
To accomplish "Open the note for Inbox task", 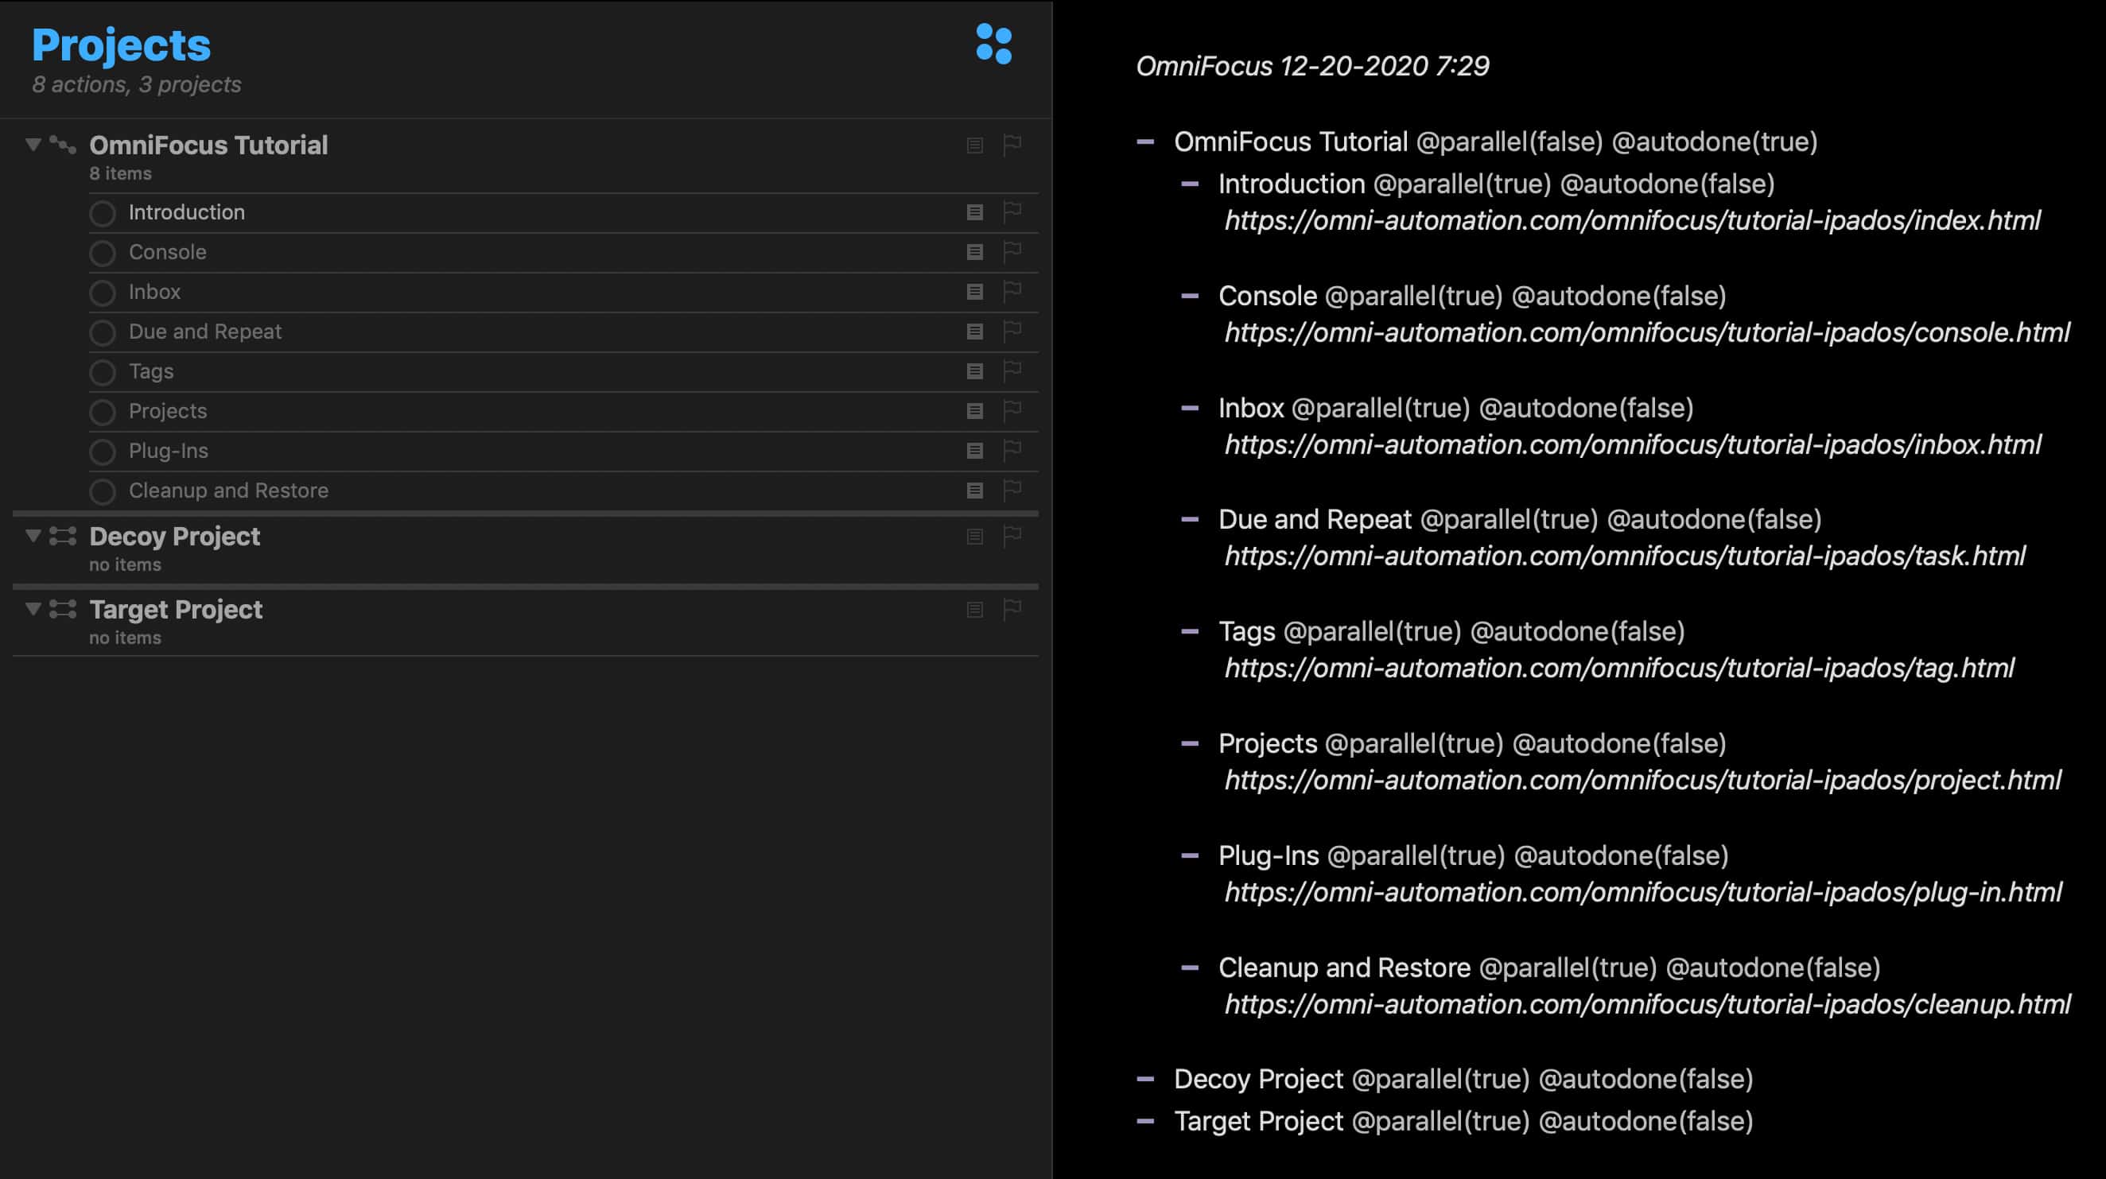I will pyautogui.click(x=974, y=292).
